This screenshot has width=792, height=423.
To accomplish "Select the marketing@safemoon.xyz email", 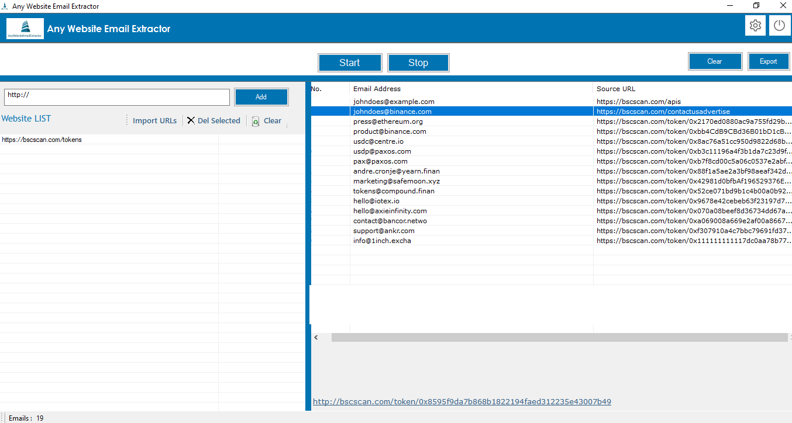I will (x=397, y=181).
